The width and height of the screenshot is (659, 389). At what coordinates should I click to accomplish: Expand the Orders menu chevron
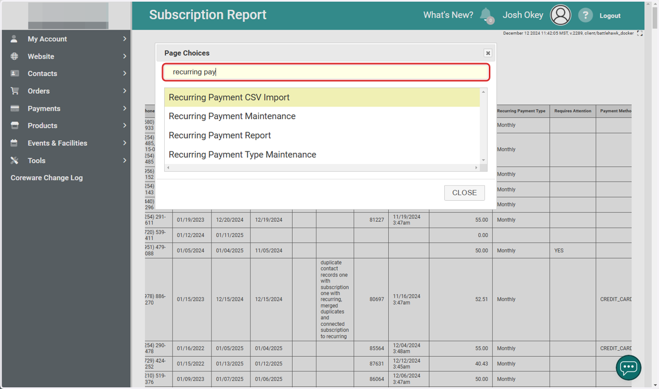pyautogui.click(x=125, y=91)
